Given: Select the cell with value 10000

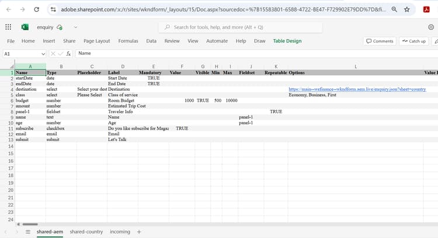Looking at the screenshot, I should point(230,101).
